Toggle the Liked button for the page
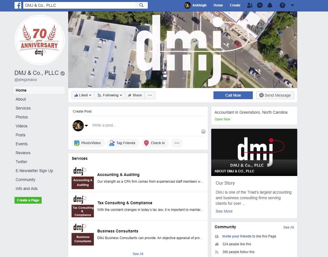This screenshot has width=328, height=257. pyautogui.click(x=83, y=95)
